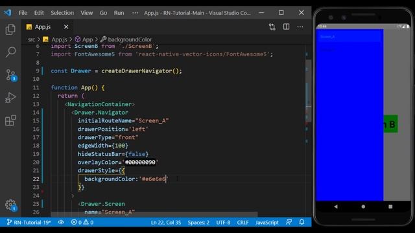Click line number 22 in the gutter

(x=36, y=179)
